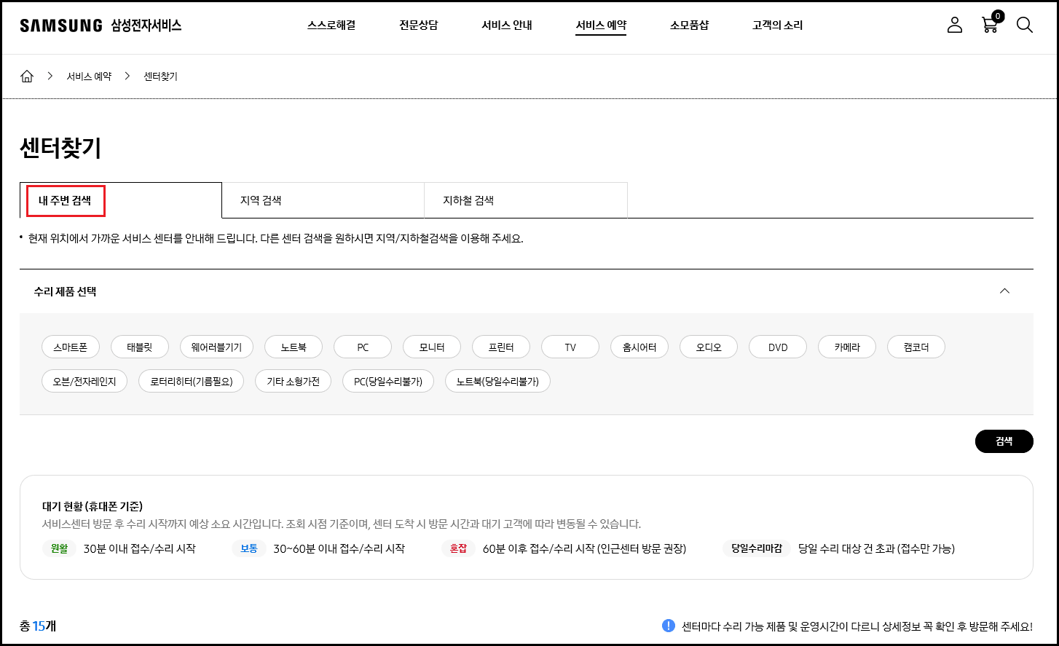Select the 로터리히터(기름필요) product chip
Screen dimensions: 1059x646
pos(192,381)
